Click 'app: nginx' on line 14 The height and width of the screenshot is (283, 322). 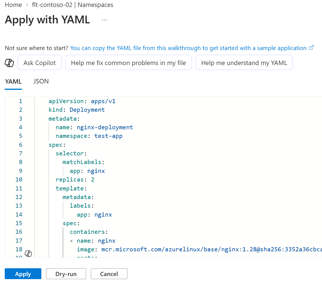pos(94,215)
